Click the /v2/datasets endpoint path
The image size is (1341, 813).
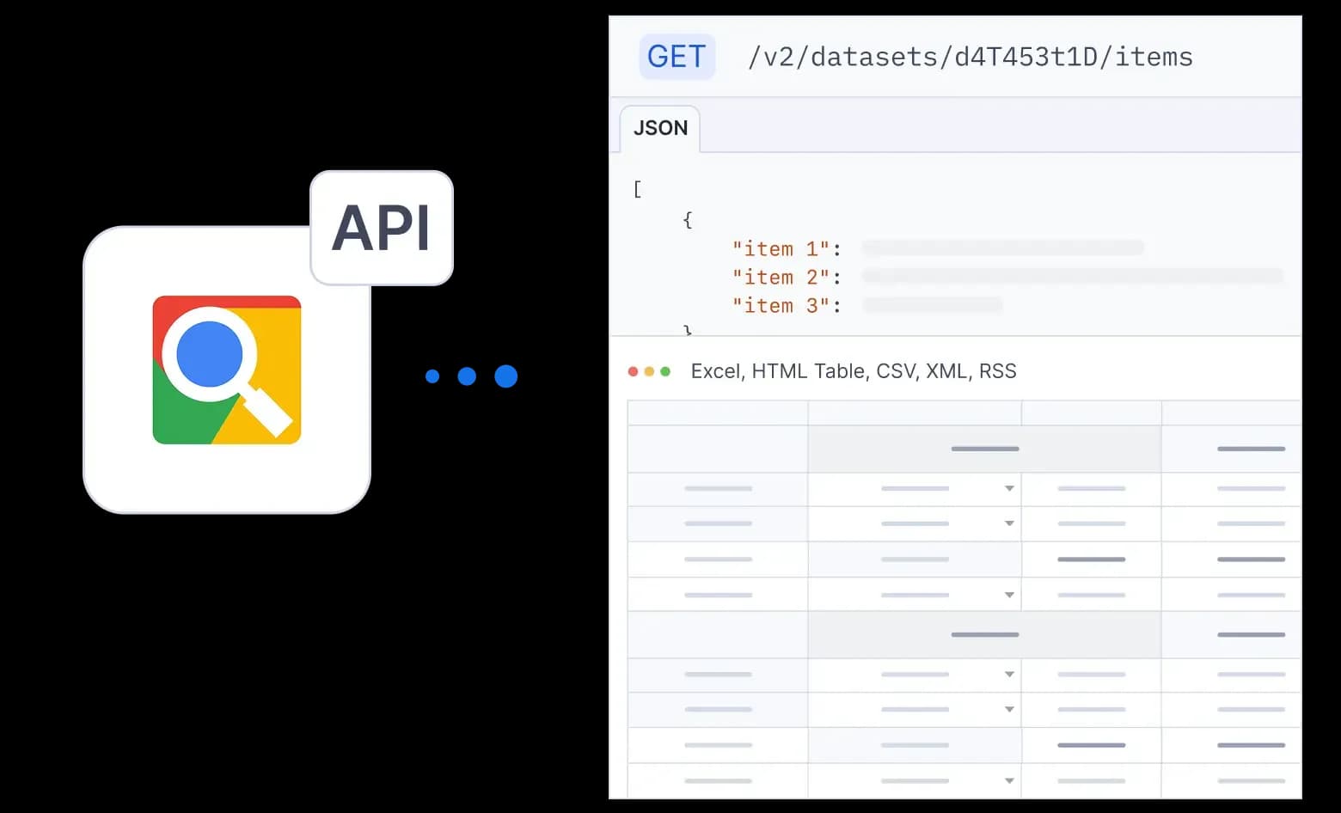point(971,57)
